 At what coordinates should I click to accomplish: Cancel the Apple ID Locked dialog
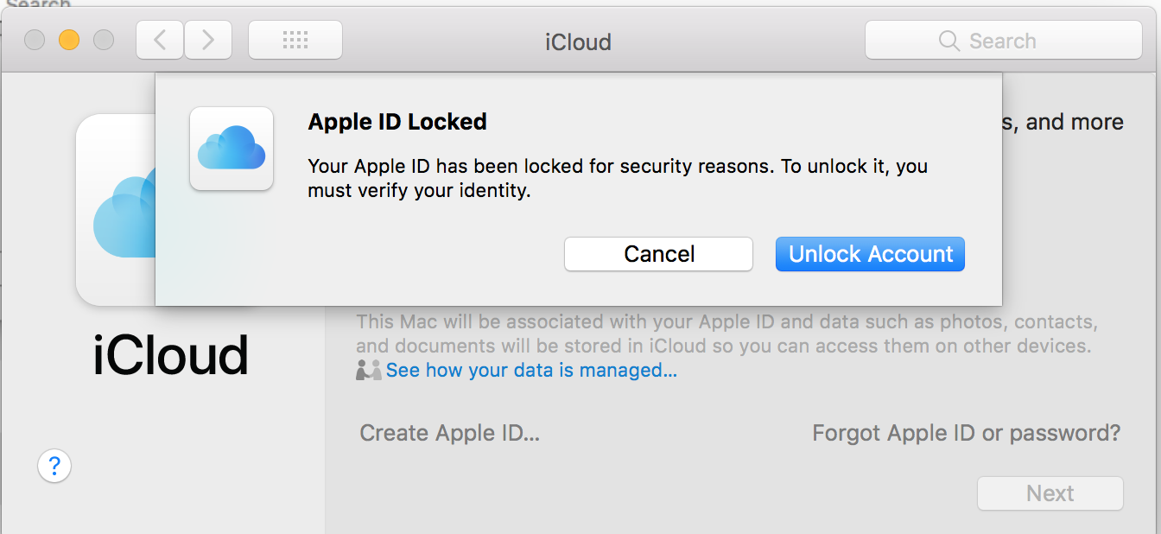pyautogui.click(x=659, y=254)
